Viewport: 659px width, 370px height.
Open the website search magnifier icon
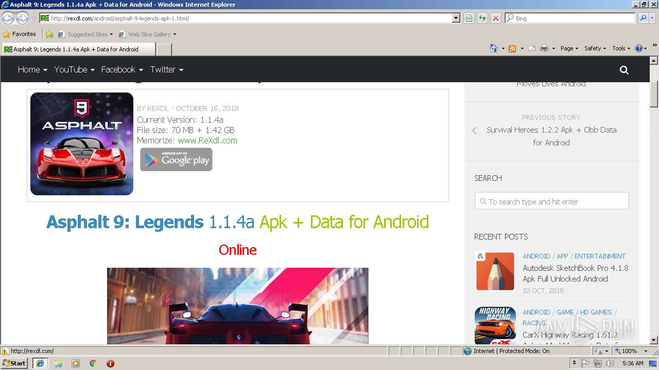(x=624, y=70)
